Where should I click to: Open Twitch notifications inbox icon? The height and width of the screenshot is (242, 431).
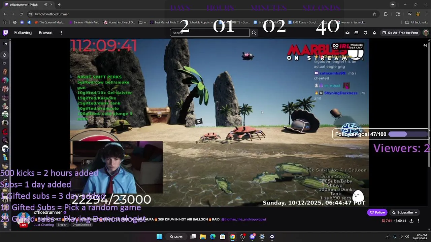pyautogui.click(x=357, y=33)
